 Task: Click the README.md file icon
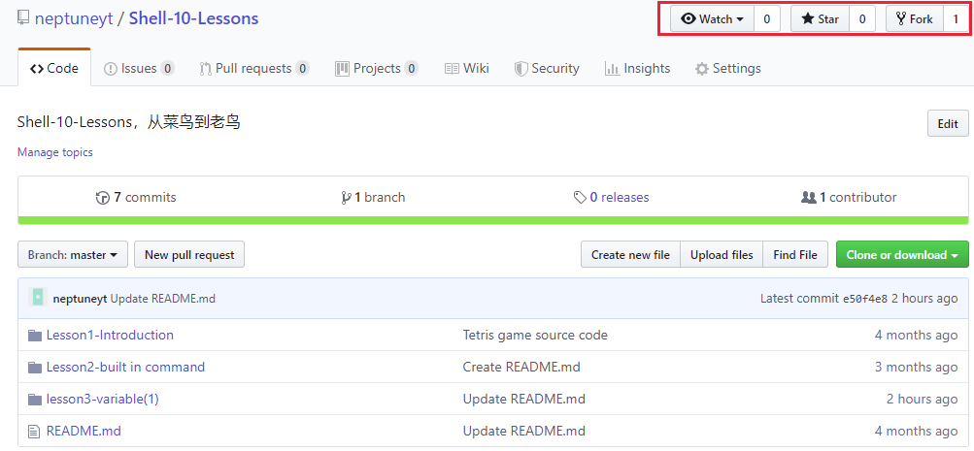coord(34,432)
